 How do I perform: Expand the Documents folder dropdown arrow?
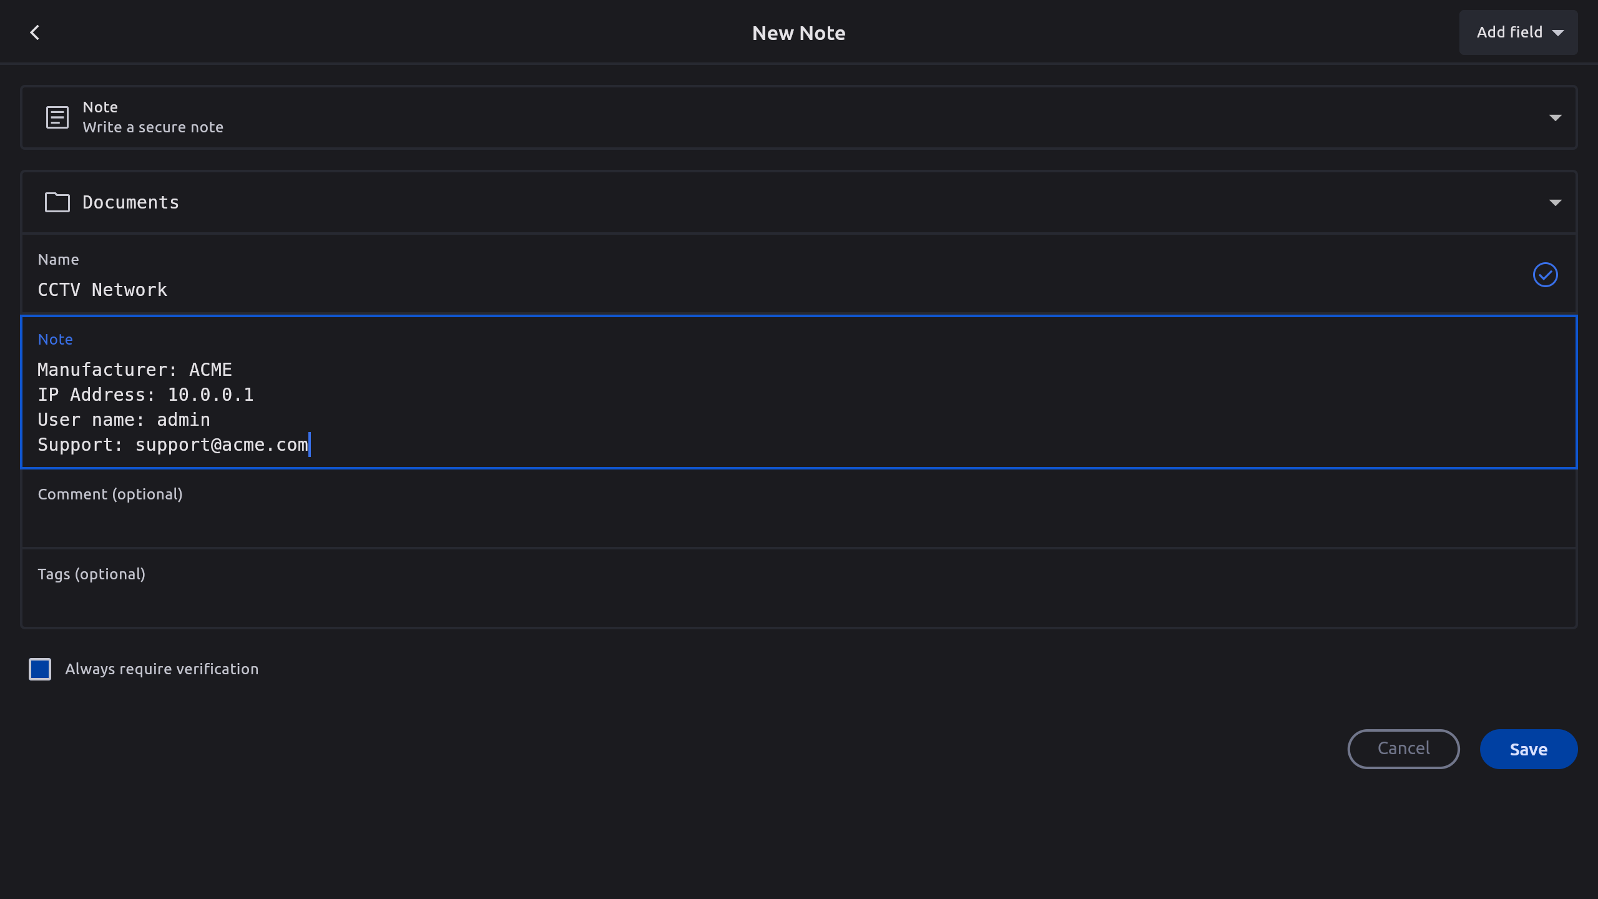(1555, 202)
